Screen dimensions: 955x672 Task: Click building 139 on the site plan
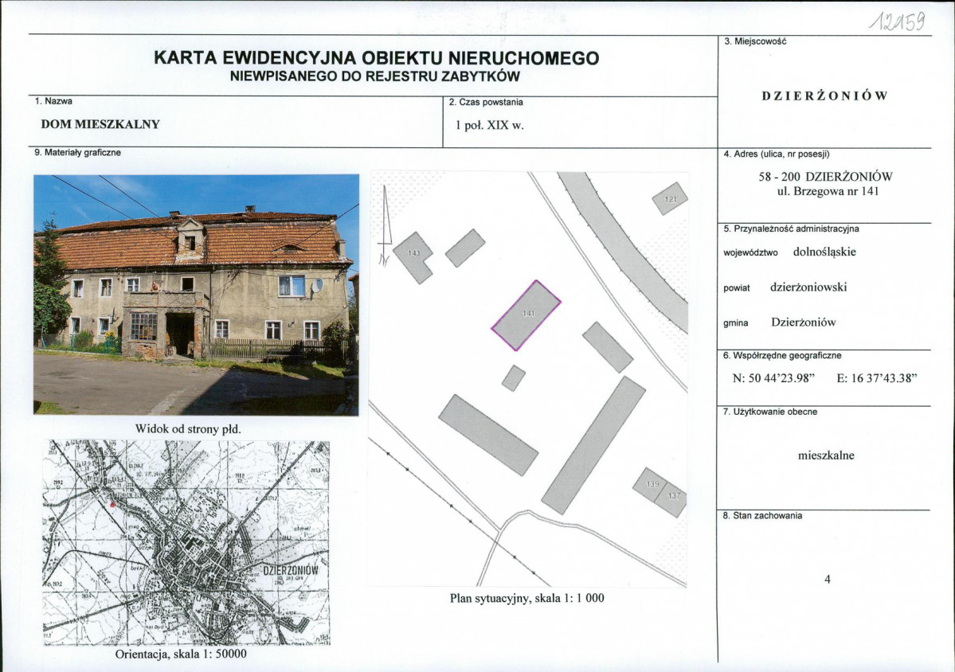point(648,486)
